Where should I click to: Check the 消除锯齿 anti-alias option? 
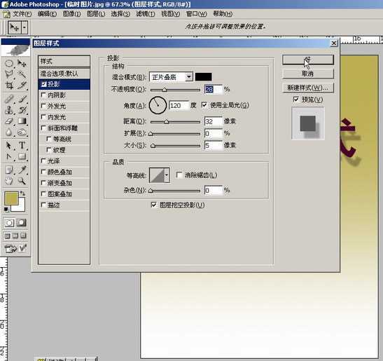point(179,175)
